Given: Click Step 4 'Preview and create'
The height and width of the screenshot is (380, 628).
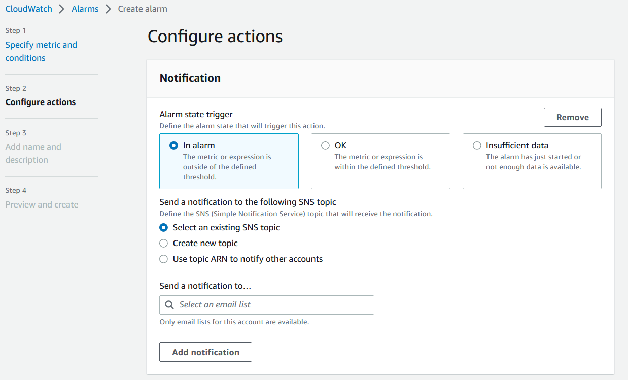Looking at the screenshot, I should pyautogui.click(x=42, y=204).
